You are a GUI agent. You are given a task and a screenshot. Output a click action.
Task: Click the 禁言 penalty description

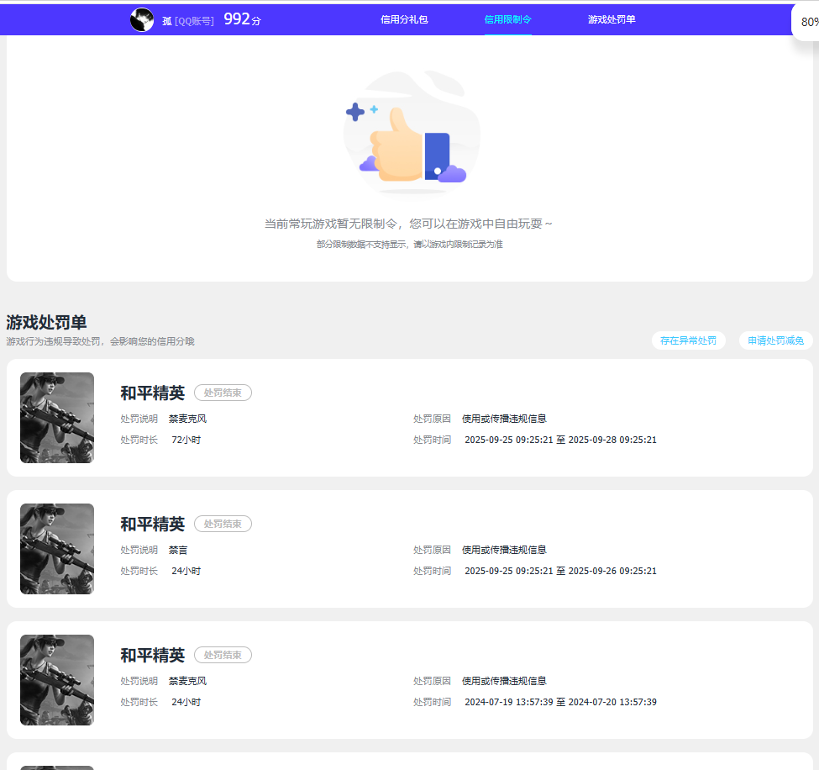point(178,551)
